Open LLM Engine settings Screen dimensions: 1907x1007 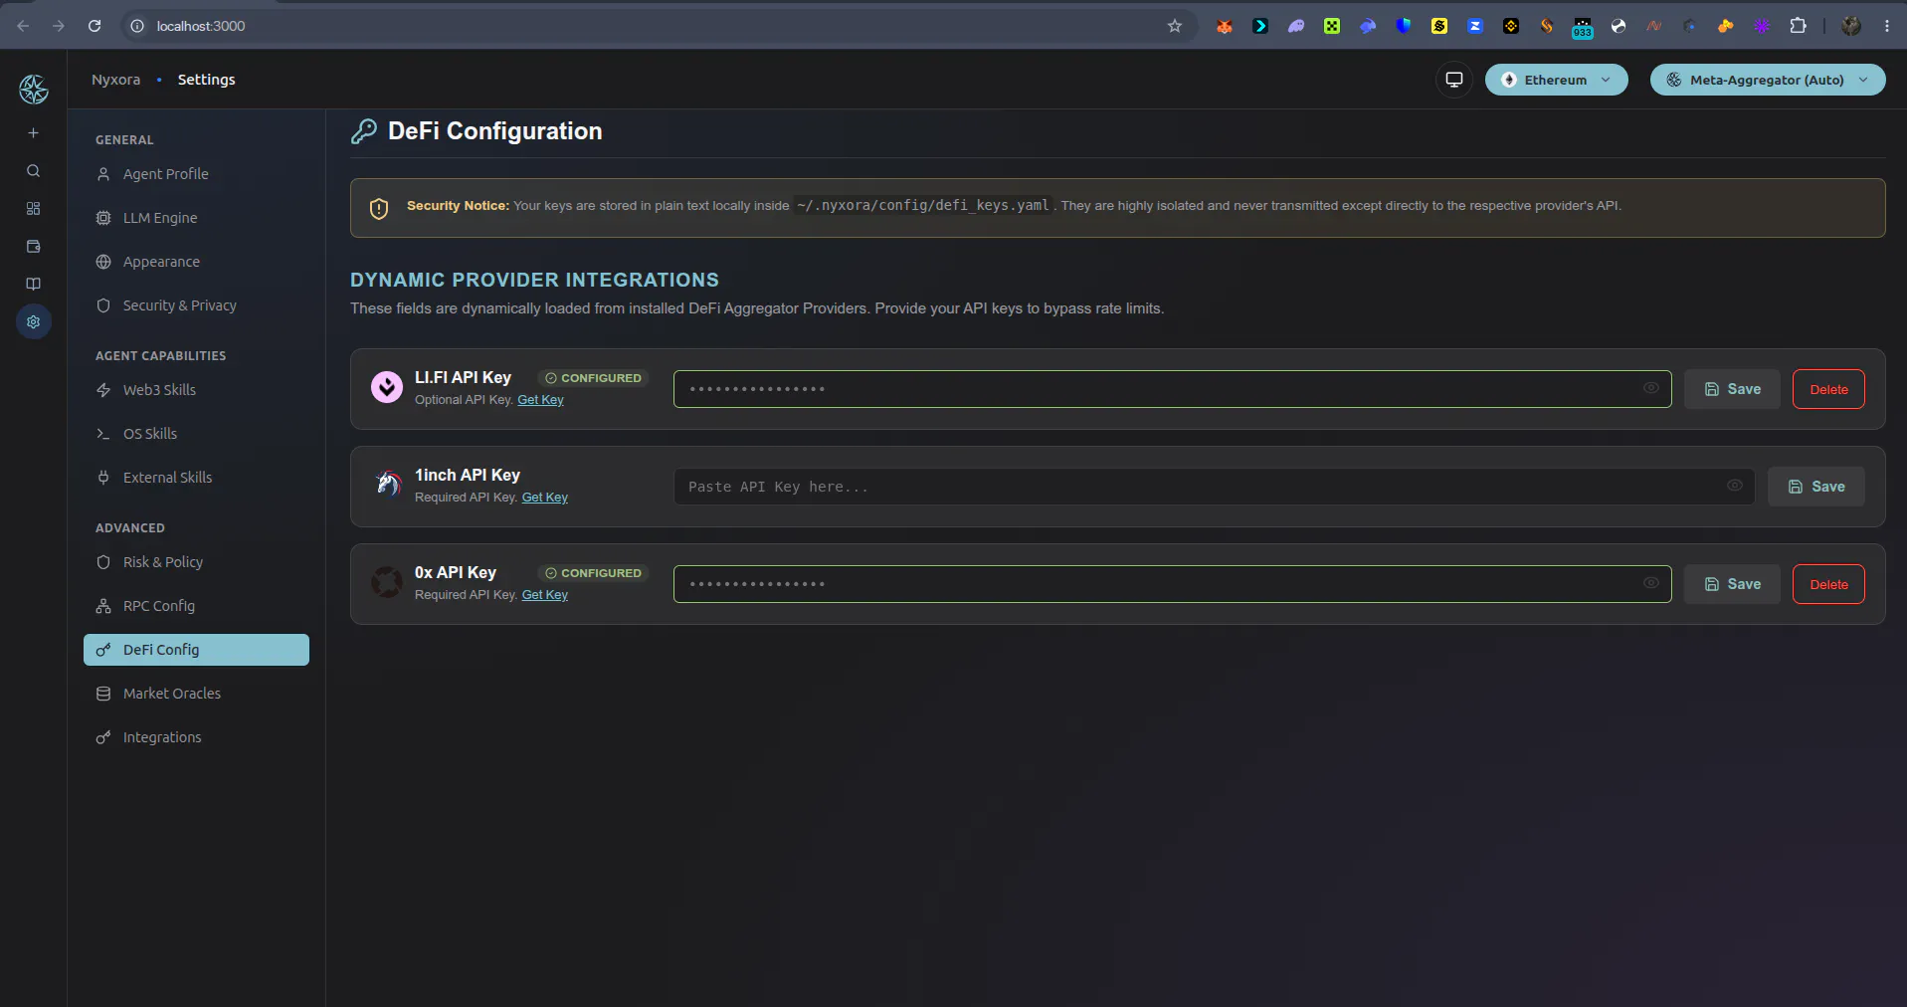[196, 218]
